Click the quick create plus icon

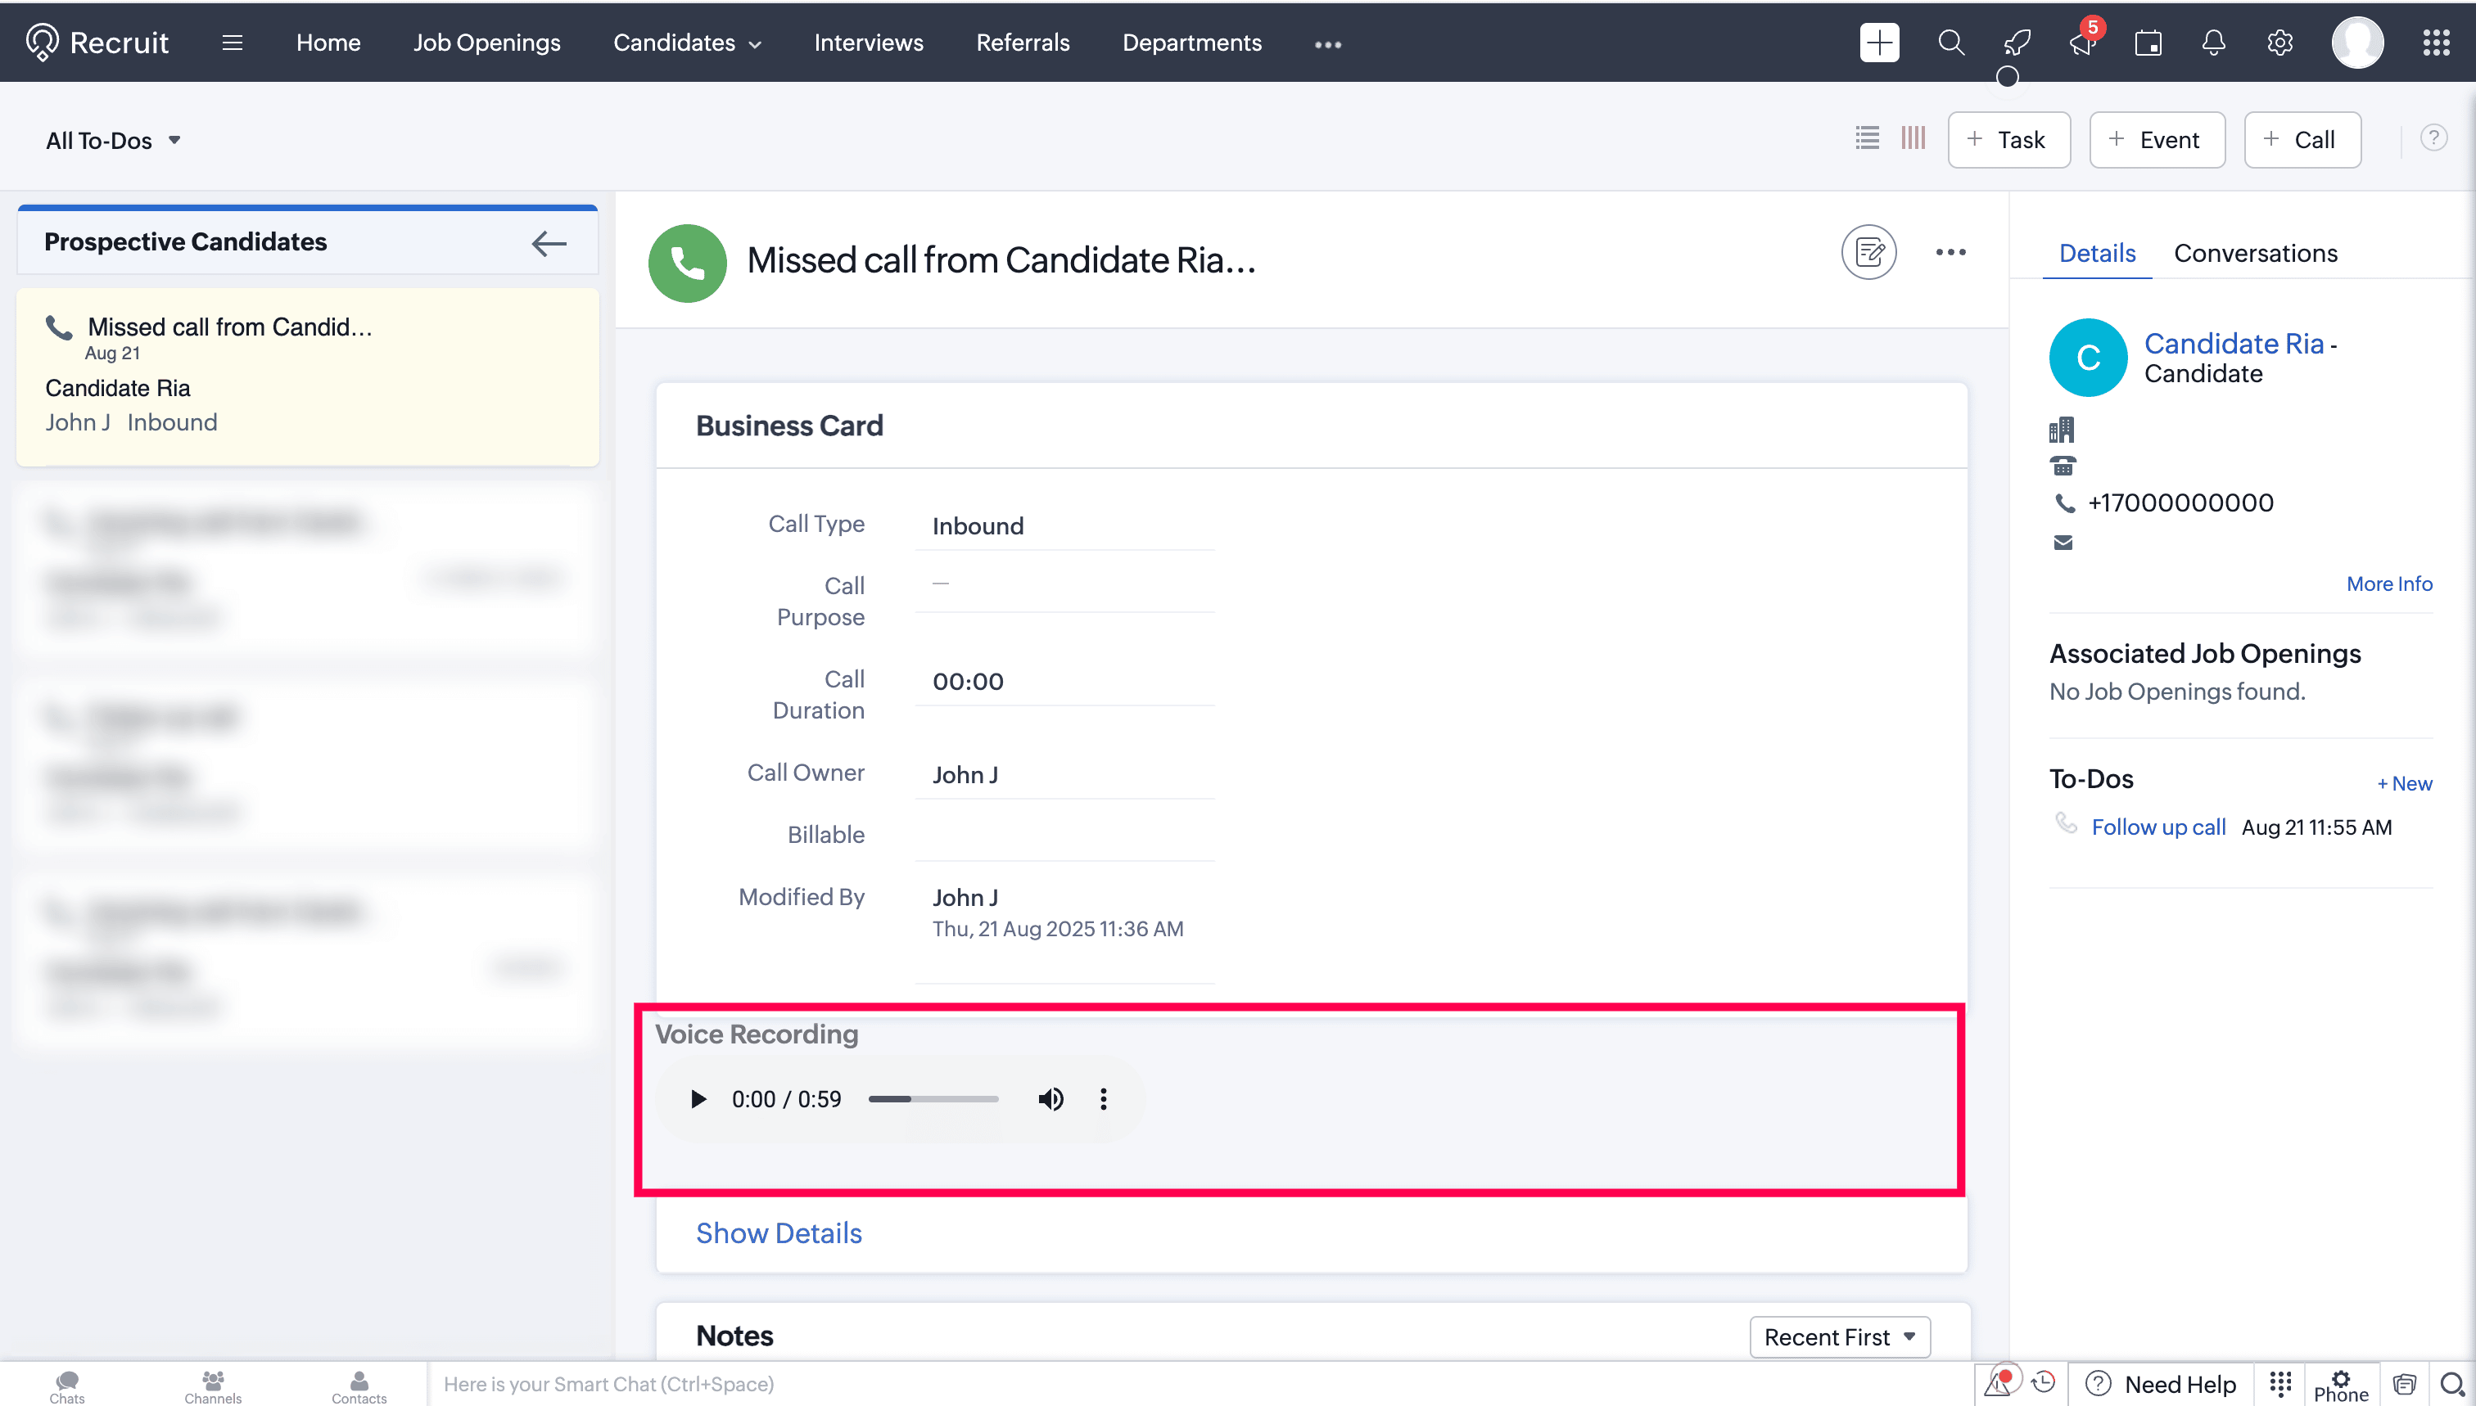click(1879, 43)
